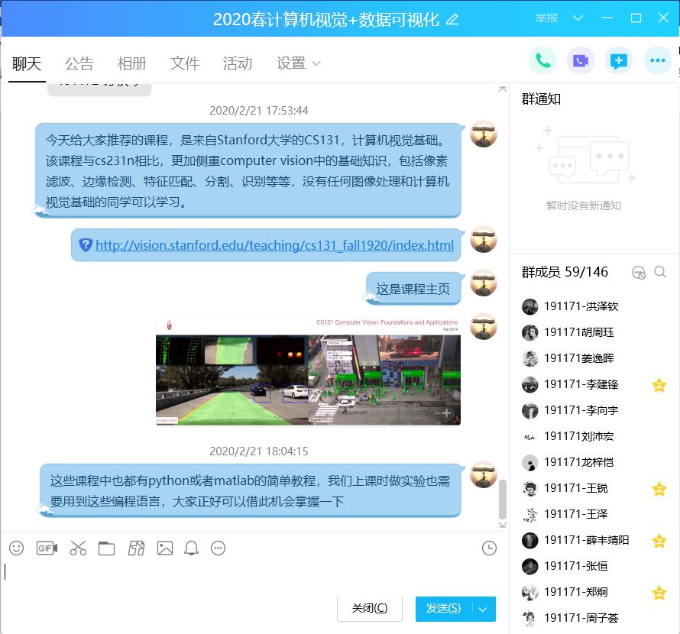680x634 pixels.
Task: Open the three-dots more options button
Action: (657, 60)
